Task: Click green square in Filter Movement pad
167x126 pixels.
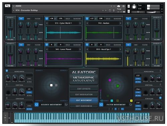Action: tap(118, 86)
